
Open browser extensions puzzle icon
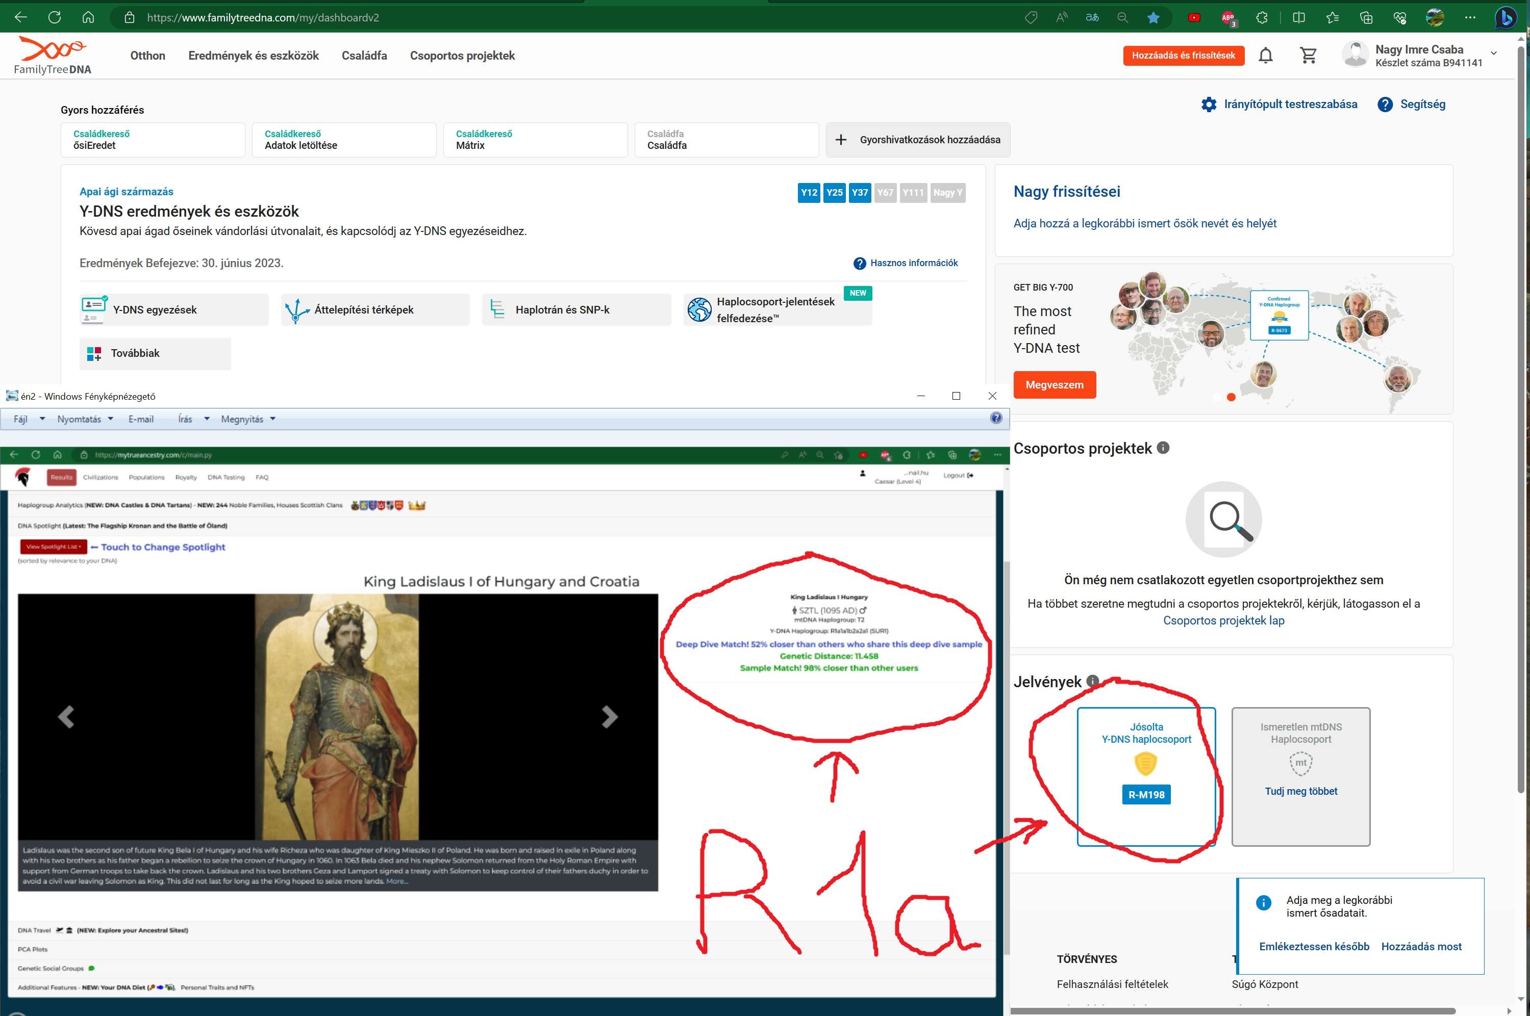(1262, 17)
